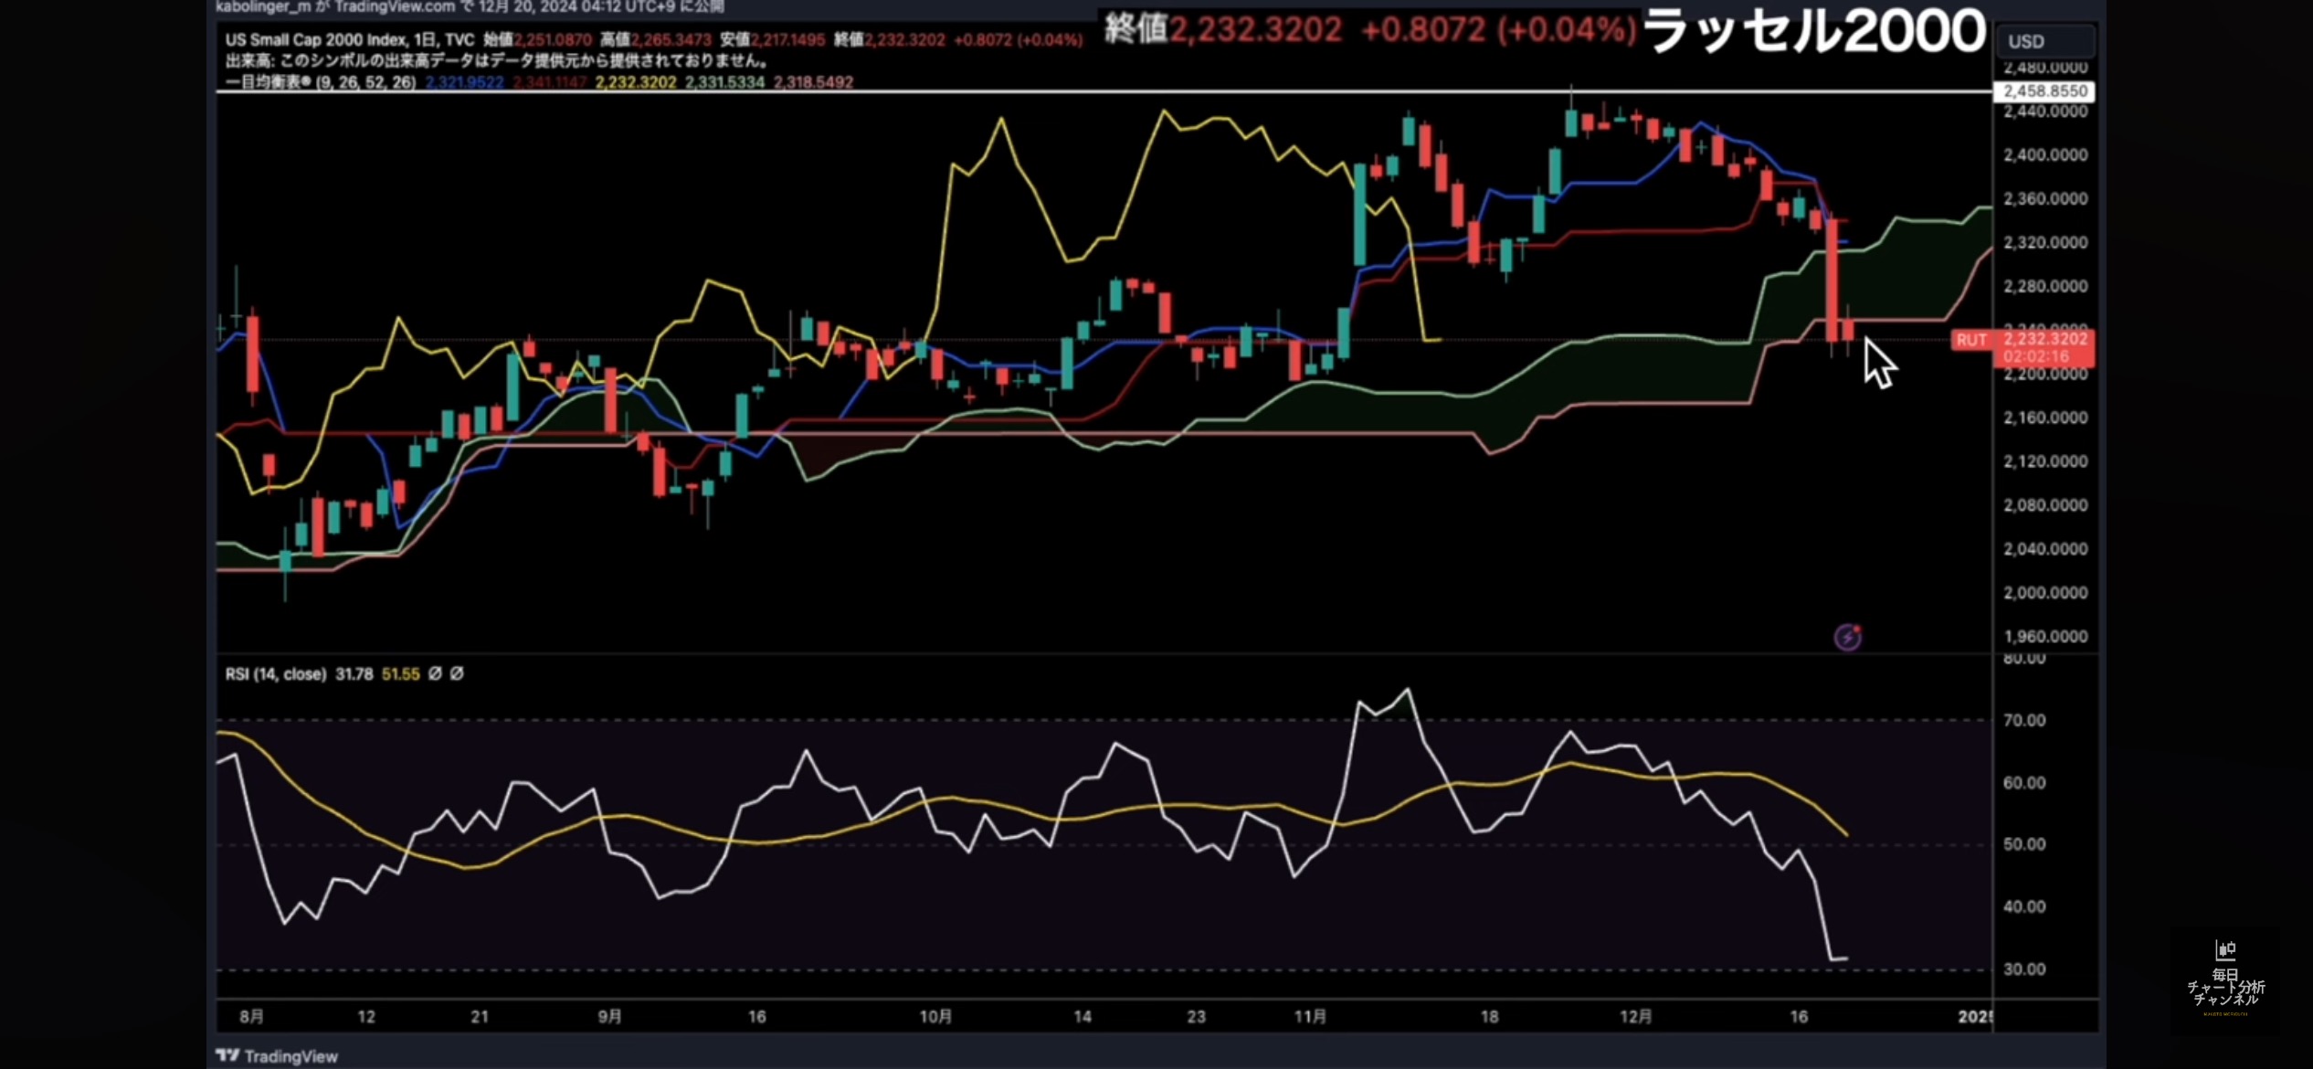Click the 2,000.0000 price axis label
The height and width of the screenshot is (1069, 2313).
(x=2045, y=593)
